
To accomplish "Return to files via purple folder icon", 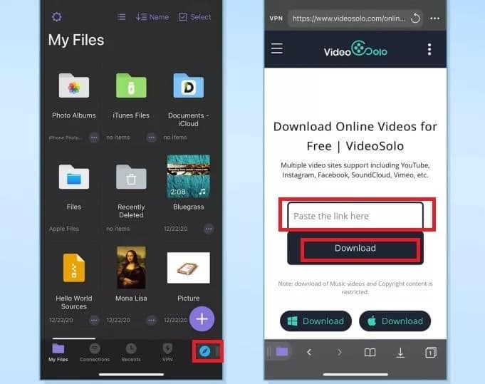I will (x=282, y=351).
